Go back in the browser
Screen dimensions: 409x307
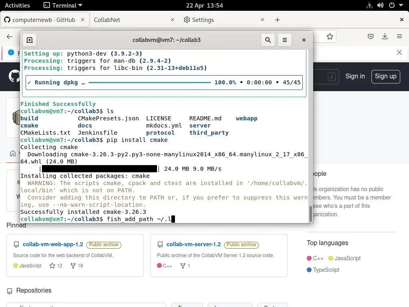10,36
